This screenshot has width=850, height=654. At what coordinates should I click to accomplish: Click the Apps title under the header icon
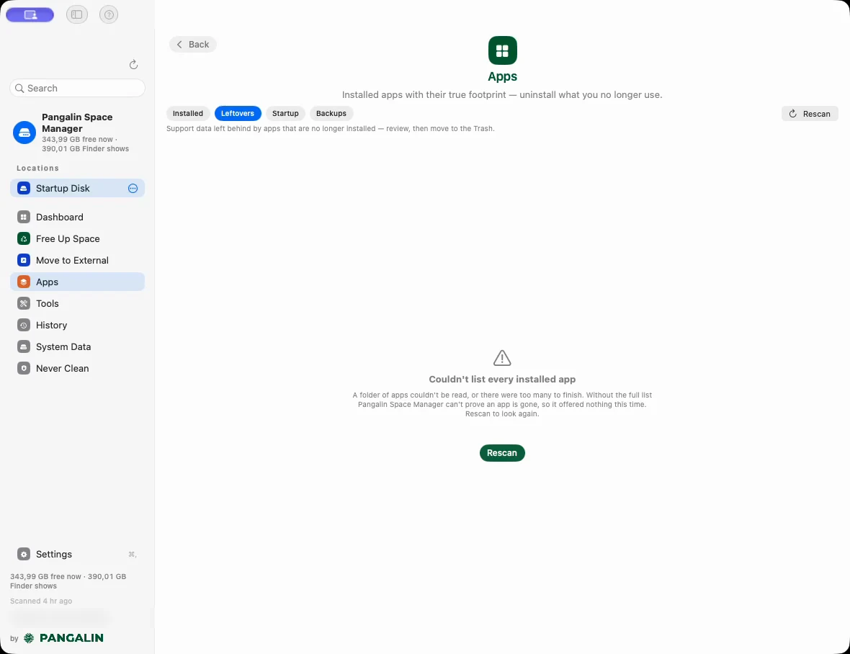503,76
